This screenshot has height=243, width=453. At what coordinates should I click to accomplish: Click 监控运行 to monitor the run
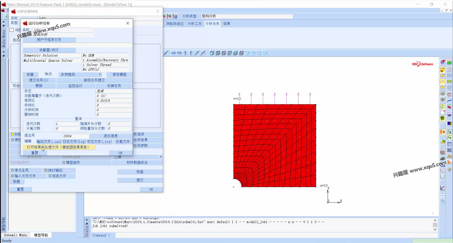[x=75, y=86]
